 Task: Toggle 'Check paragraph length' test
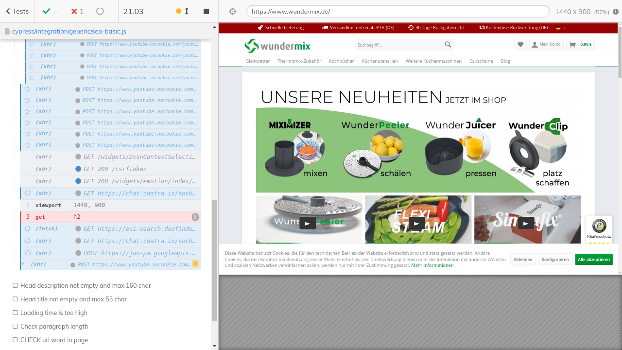[x=16, y=327]
